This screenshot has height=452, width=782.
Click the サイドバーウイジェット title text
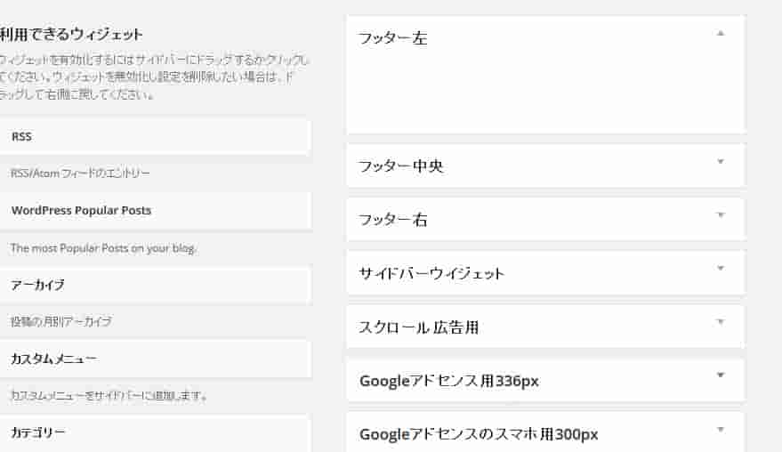tap(431, 273)
